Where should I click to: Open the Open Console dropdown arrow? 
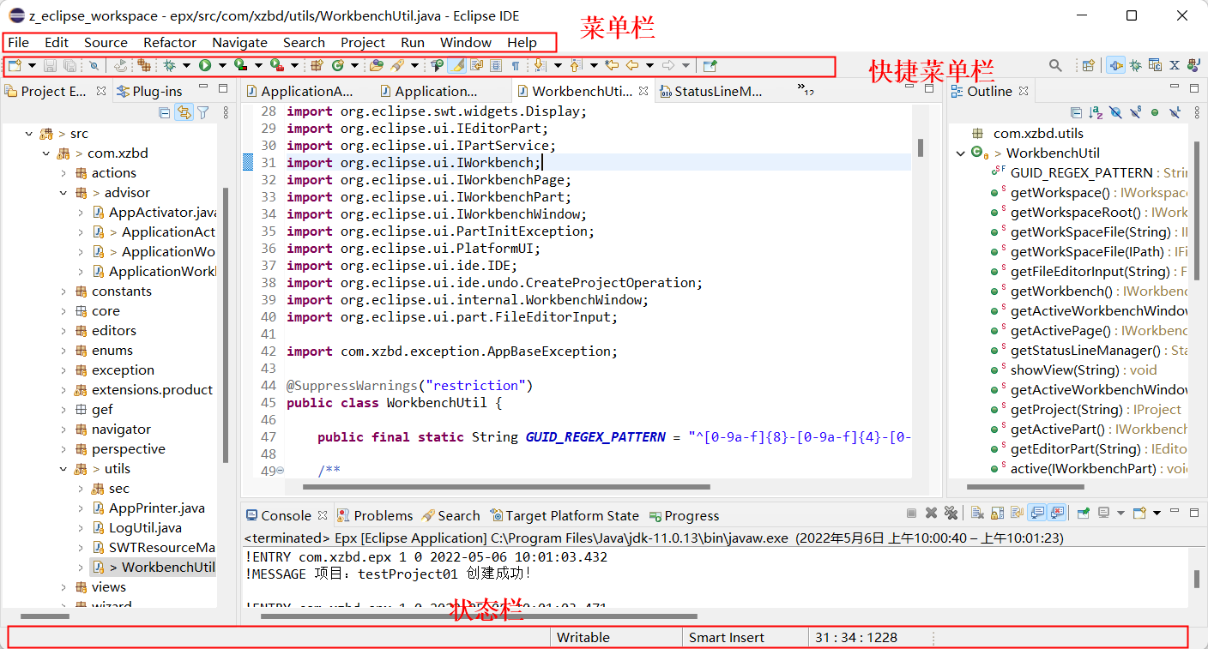coord(1157,514)
